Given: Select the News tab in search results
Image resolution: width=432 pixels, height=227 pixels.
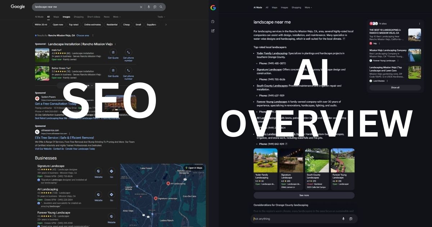Looking at the screenshot, I should 107,17.
